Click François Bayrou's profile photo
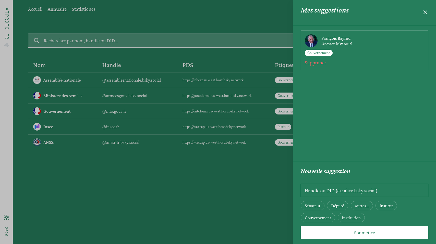 click(x=311, y=41)
